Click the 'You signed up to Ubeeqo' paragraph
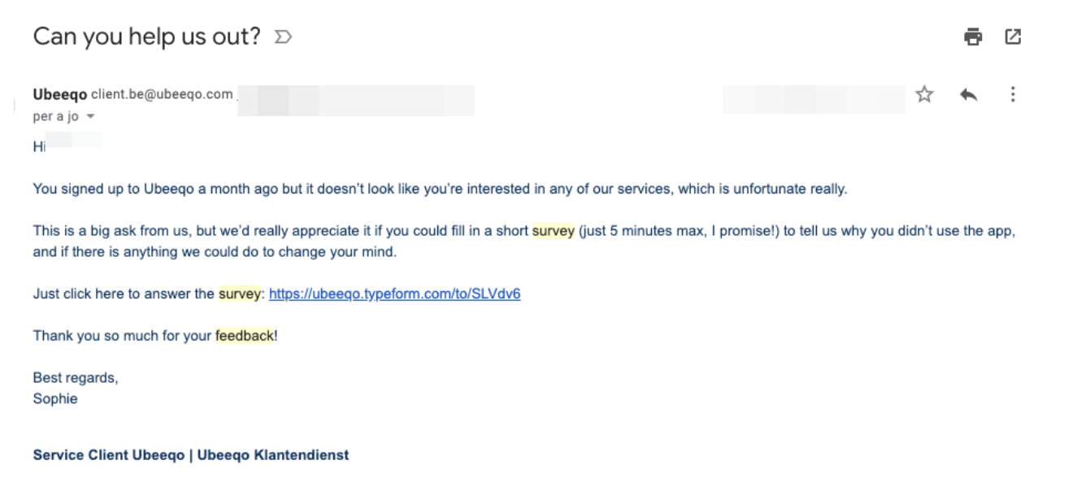This screenshot has height=486, width=1073. click(x=440, y=189)
